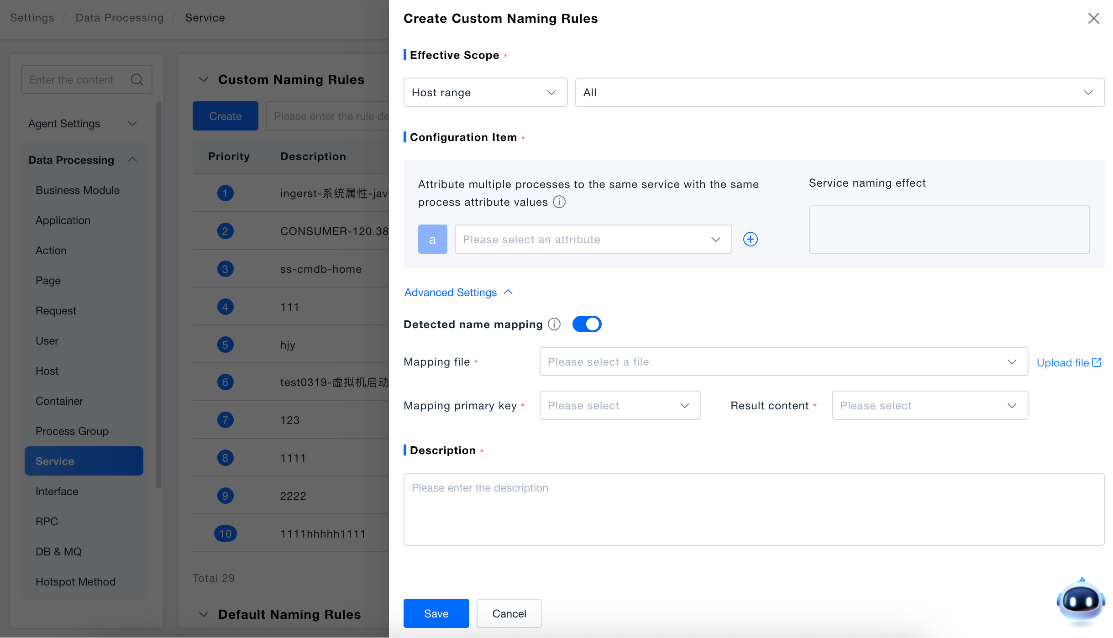This screenshot has height=638, width=1113.
Task: Click the Description text area
Action: [754, 509]
